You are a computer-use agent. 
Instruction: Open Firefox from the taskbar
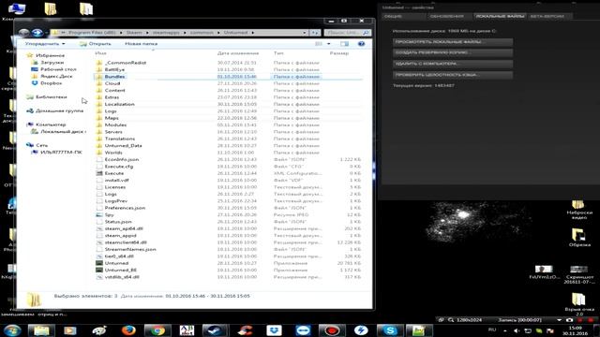[x=128, y=330]
